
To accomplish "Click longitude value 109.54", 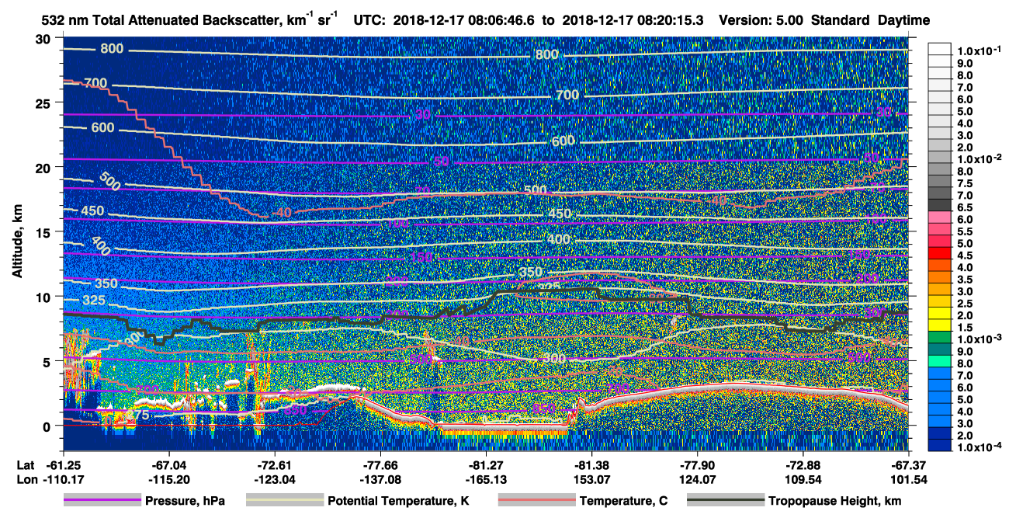I will [x=803, y=478].
